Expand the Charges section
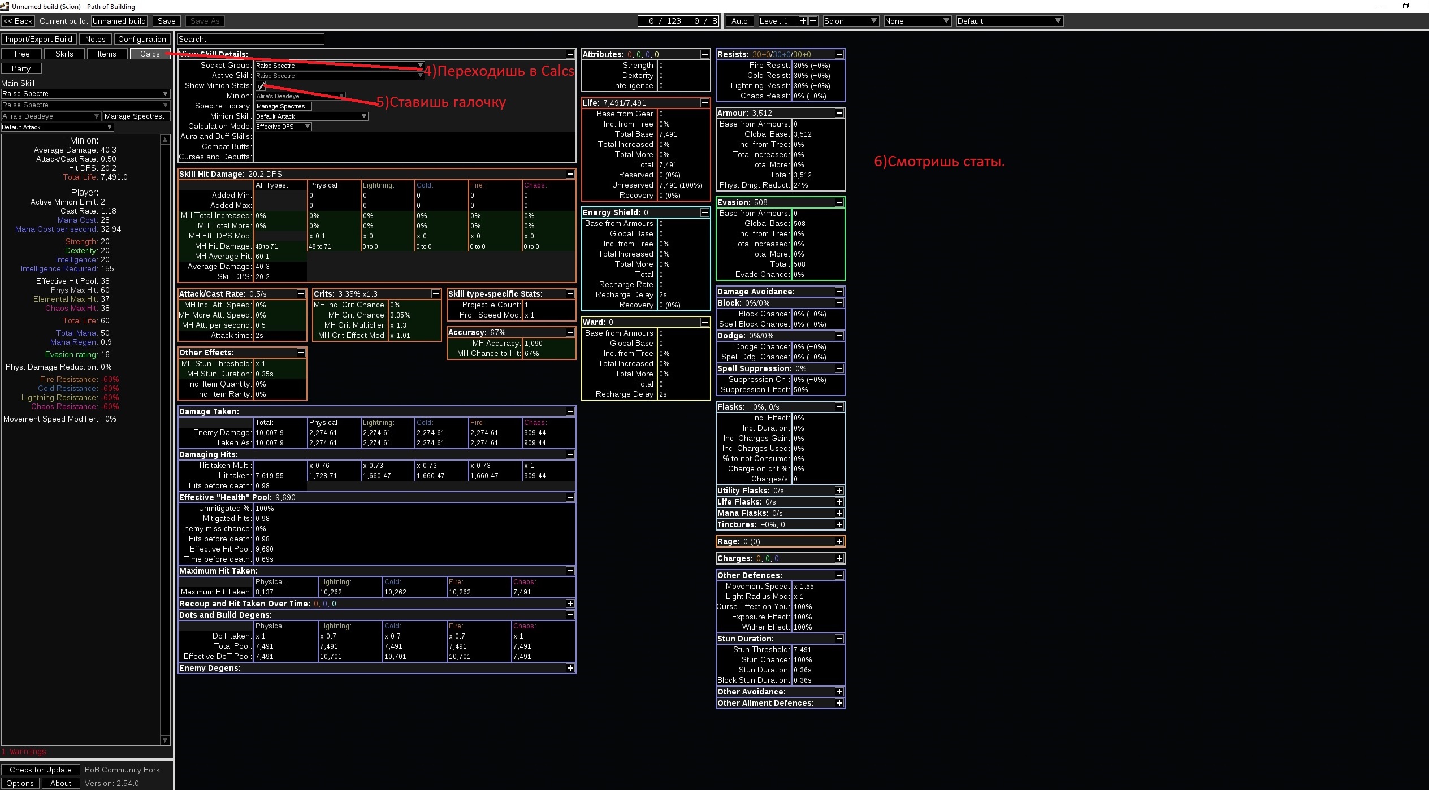The image size is (1429, 790). tap(839, 558)
